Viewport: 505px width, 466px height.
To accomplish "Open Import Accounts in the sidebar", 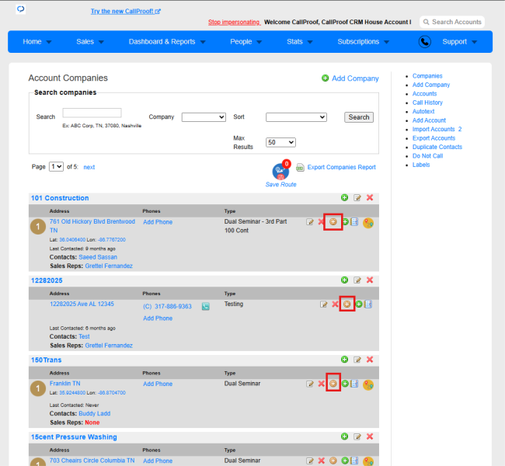I will click(434, 129).
